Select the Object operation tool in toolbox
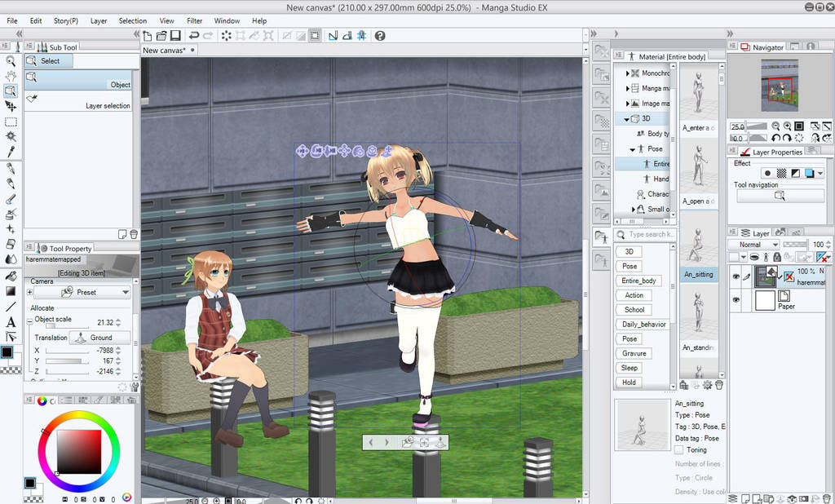This screenshot has width=835, height=504. click(x=10, y=91)
